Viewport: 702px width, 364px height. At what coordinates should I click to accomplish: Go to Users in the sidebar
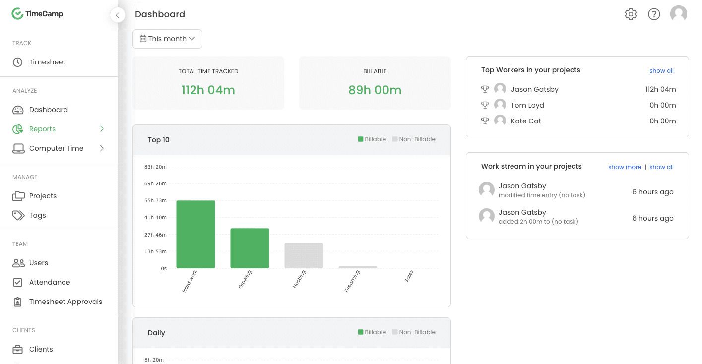coord(39,263)
